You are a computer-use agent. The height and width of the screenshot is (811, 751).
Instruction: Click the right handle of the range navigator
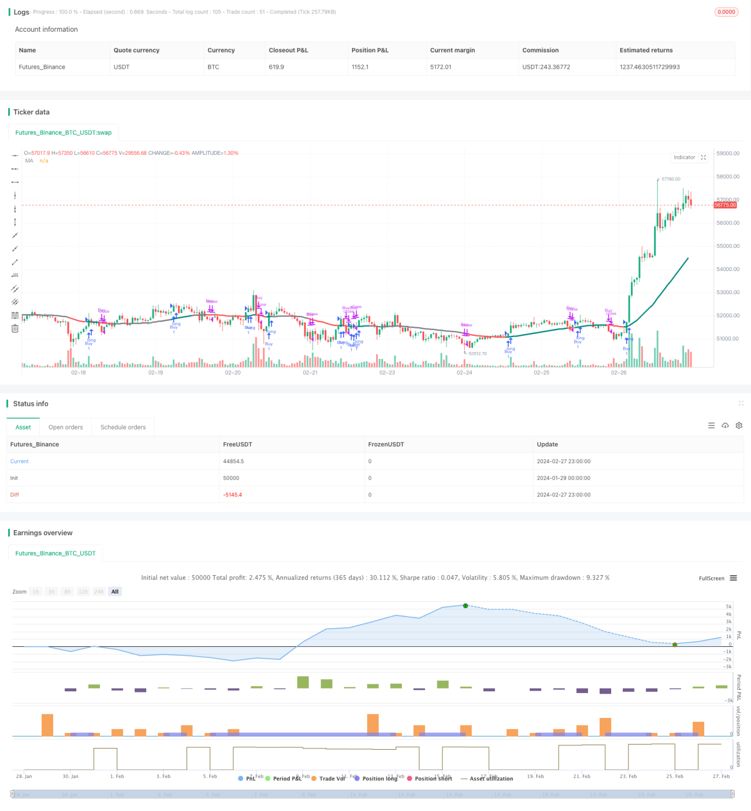pos(733,794)
